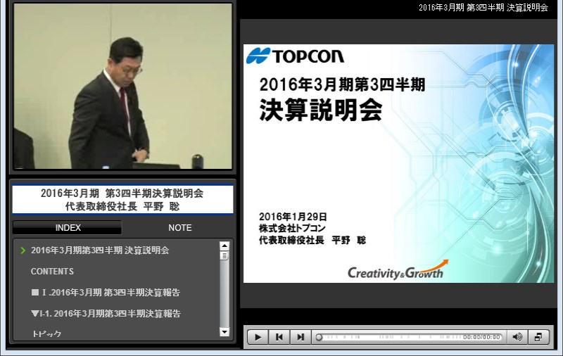The height and width of the screenshot is (356, 563).
Task: Click header text 2016年3月期 第3四半期 決算説明会 top right
Action: 483,8
